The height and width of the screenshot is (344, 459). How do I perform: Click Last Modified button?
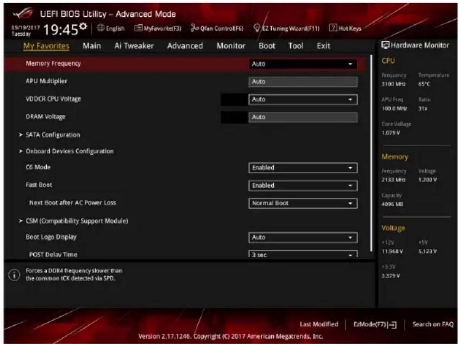[x=319, y=324]
